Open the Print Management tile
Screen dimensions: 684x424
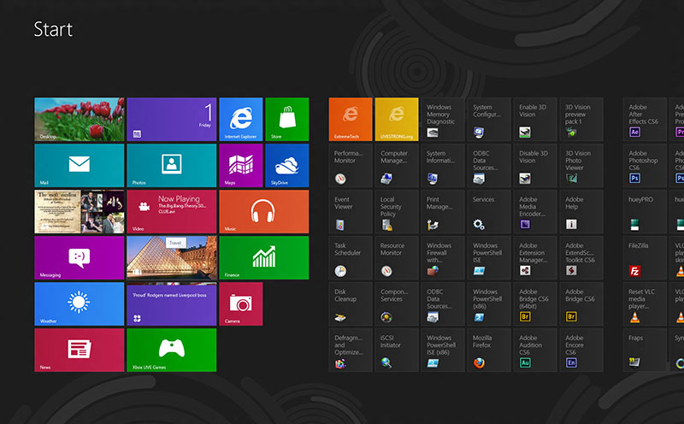pos(443,211)
